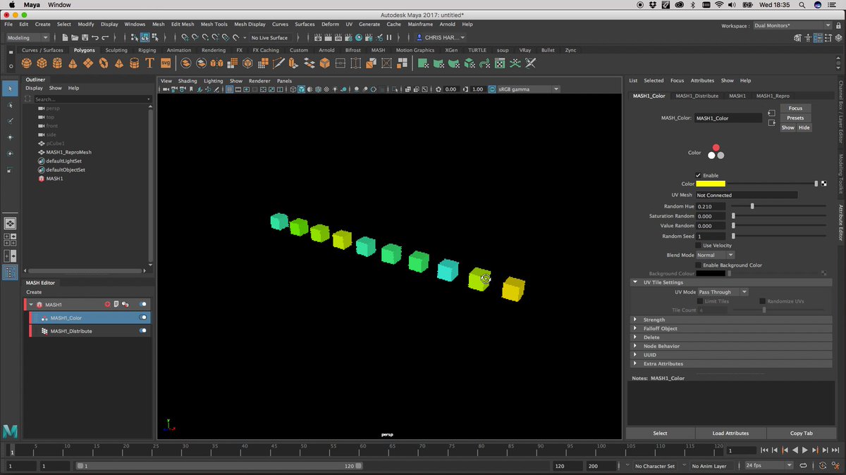Click the polygon sphere shelf icon
Screen dimensions: 846x475
tap(26, 63)
